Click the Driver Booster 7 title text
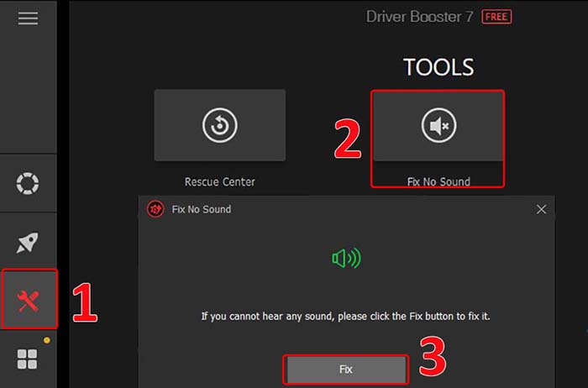This screenshot has height=388, width=588. [420, 17]
